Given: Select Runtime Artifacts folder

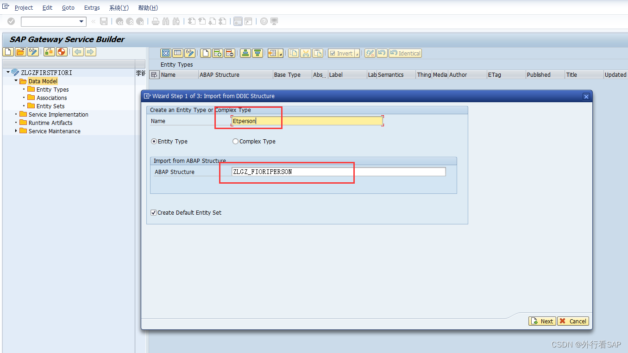Looking at the screenshot, I should 50,123.
